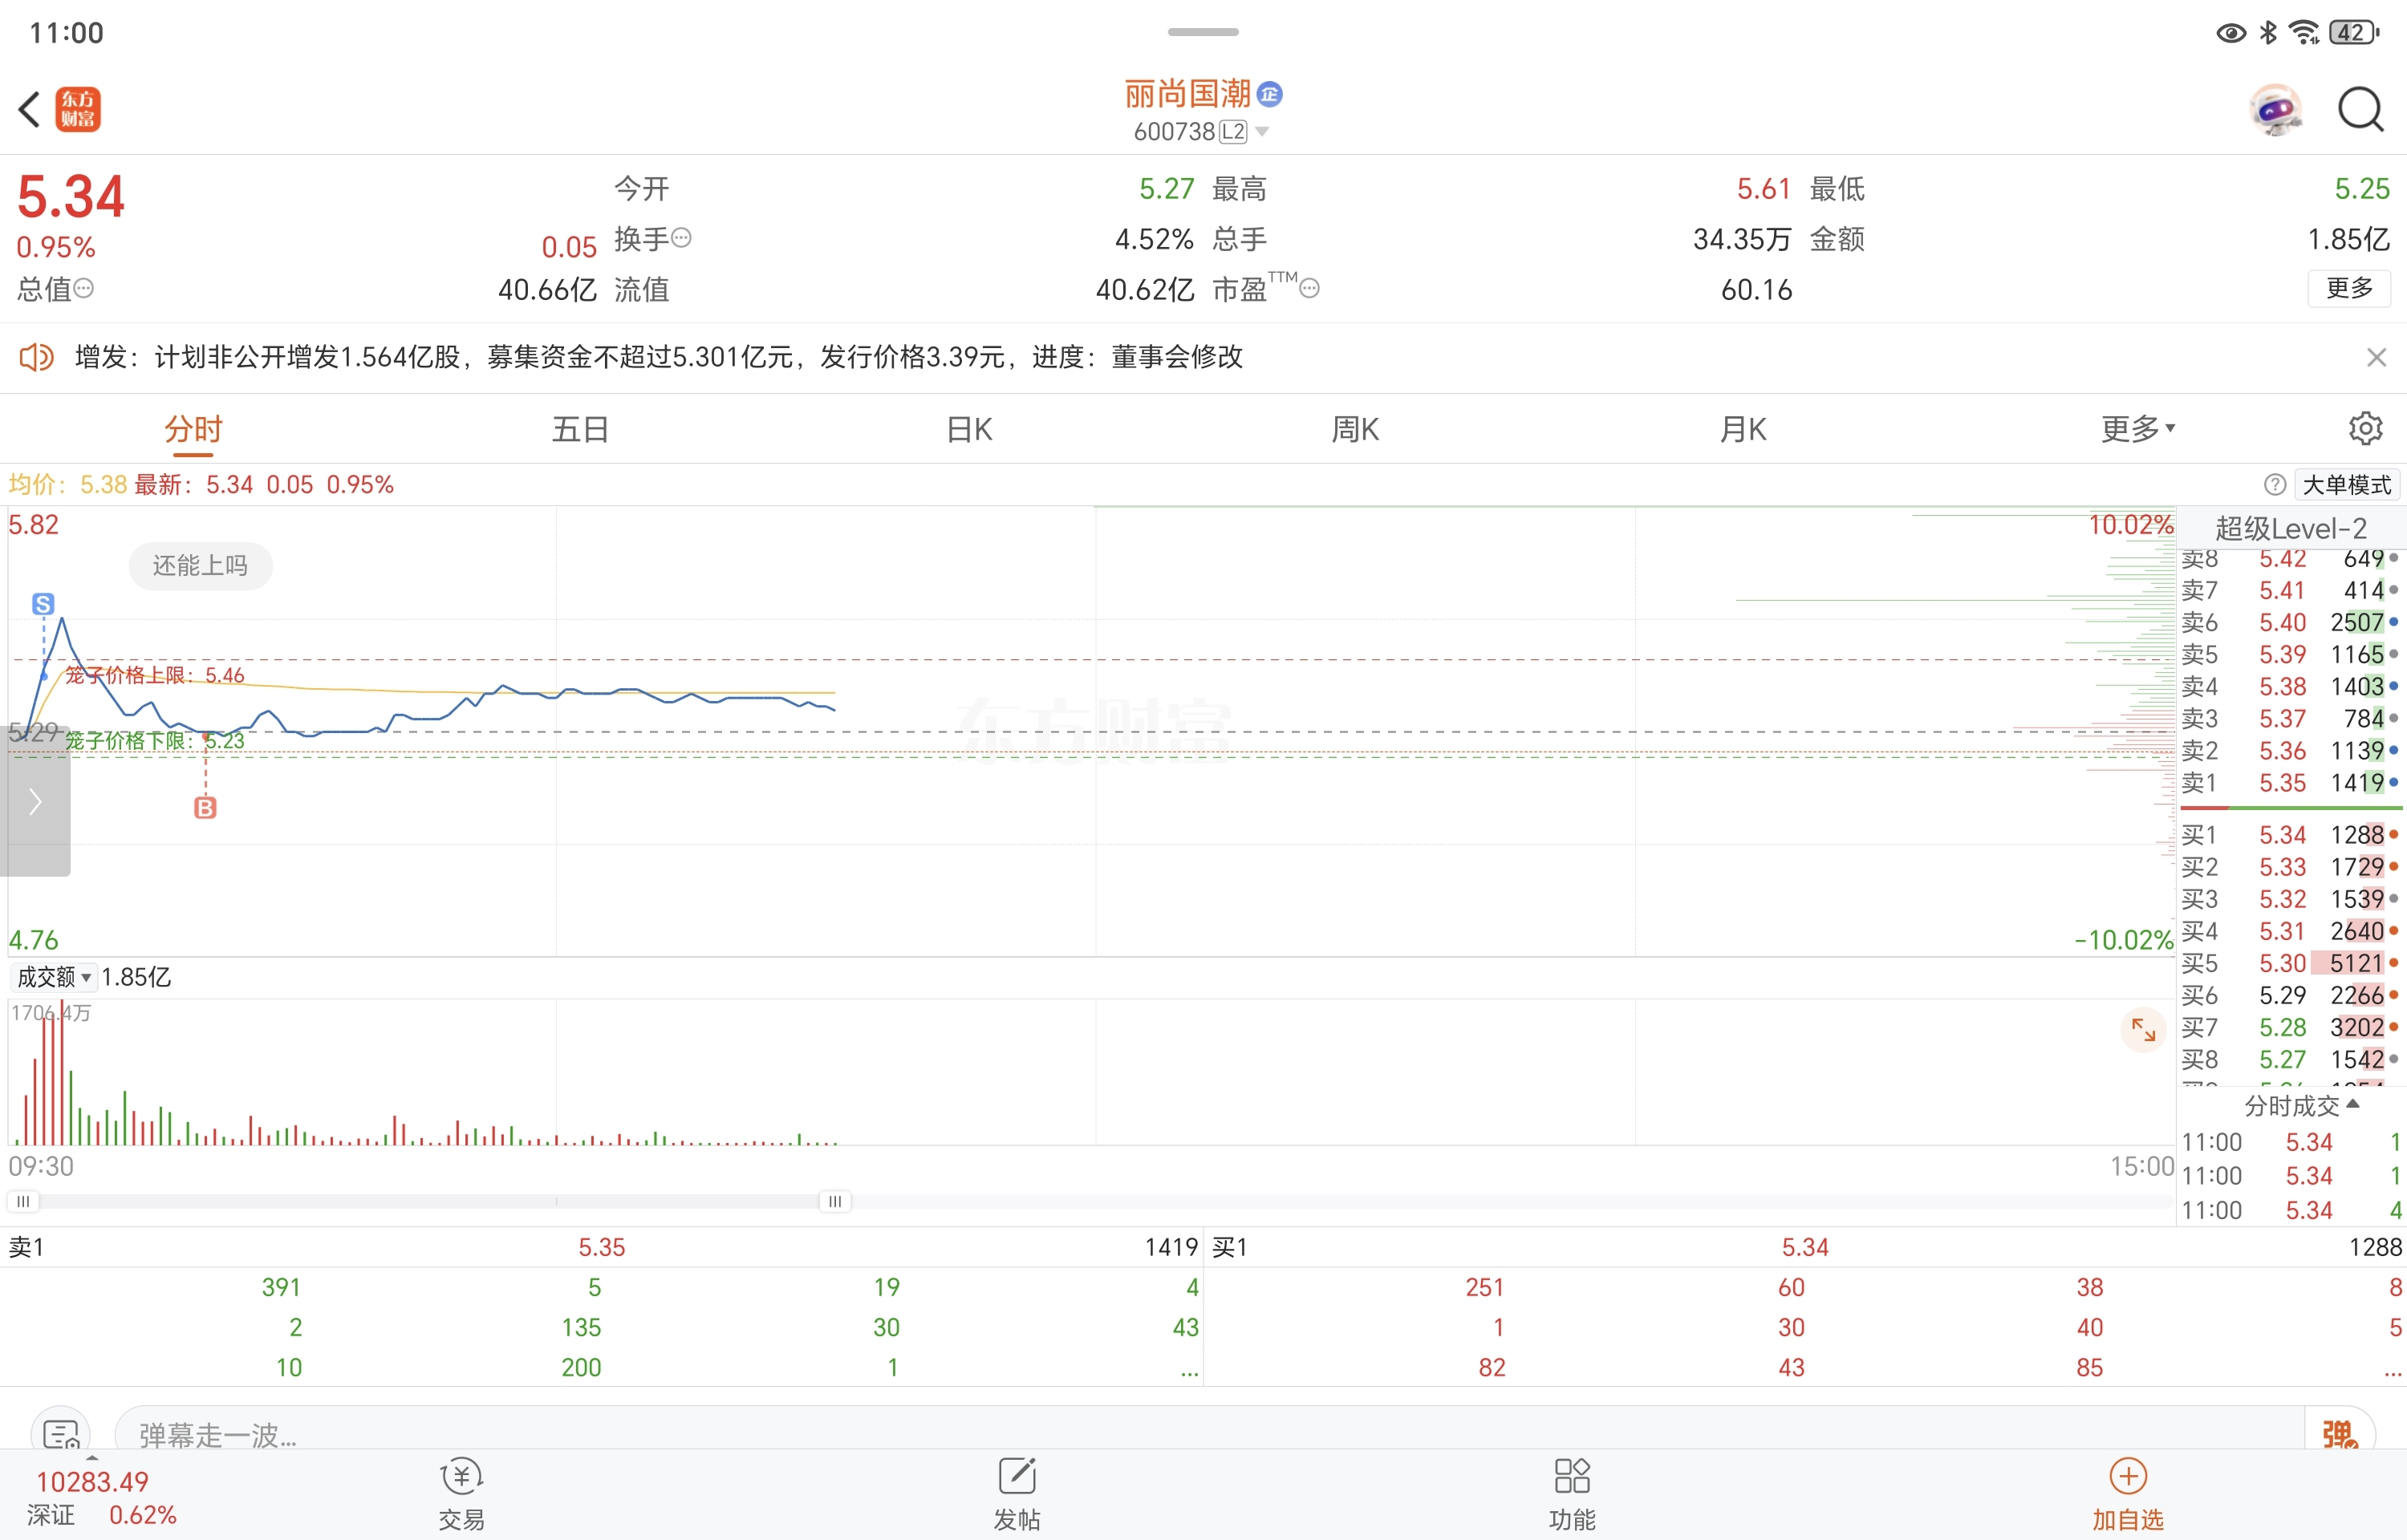The height and width of the screenshot is (1540, 2407).
Task: Tap the eye comfort status icon
Action: click(x=2231, y=33)
